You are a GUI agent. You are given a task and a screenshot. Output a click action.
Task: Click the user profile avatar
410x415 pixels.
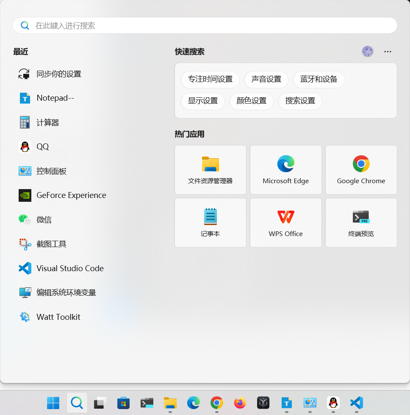point(367,52)
